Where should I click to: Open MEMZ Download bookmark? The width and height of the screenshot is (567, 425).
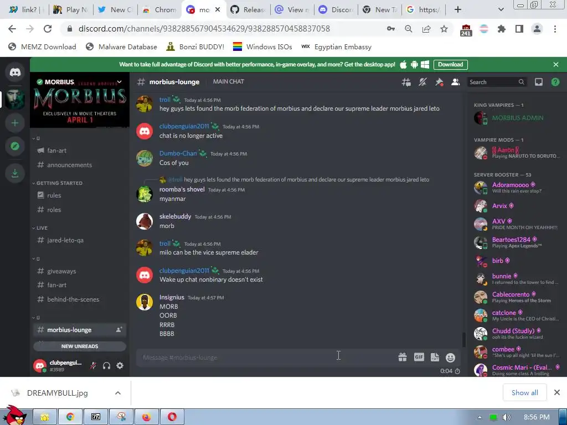pyautogui.click(x=42, y=47)
